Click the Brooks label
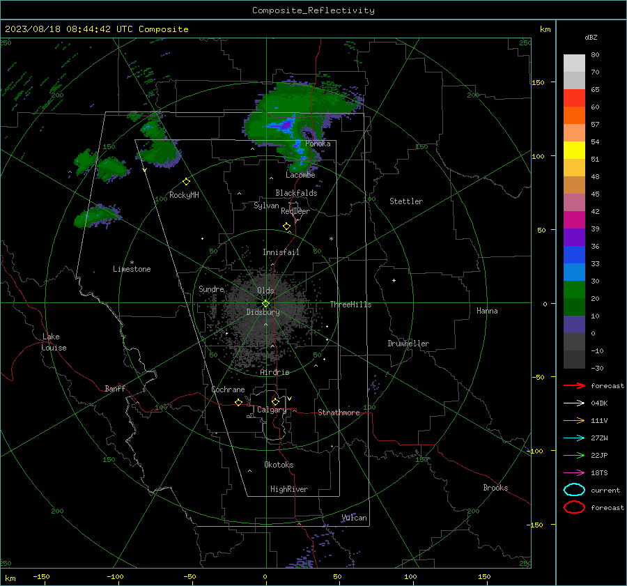Viewport: 627px width, 586px height. click(495, 488)
